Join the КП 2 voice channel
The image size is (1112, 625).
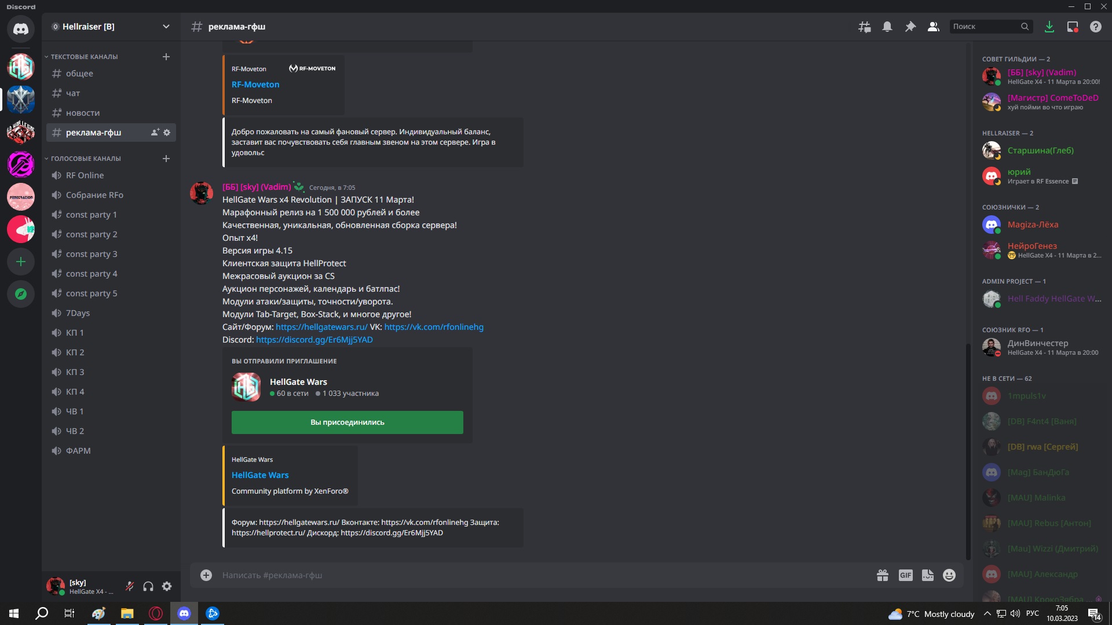click(x=111, y=352)
